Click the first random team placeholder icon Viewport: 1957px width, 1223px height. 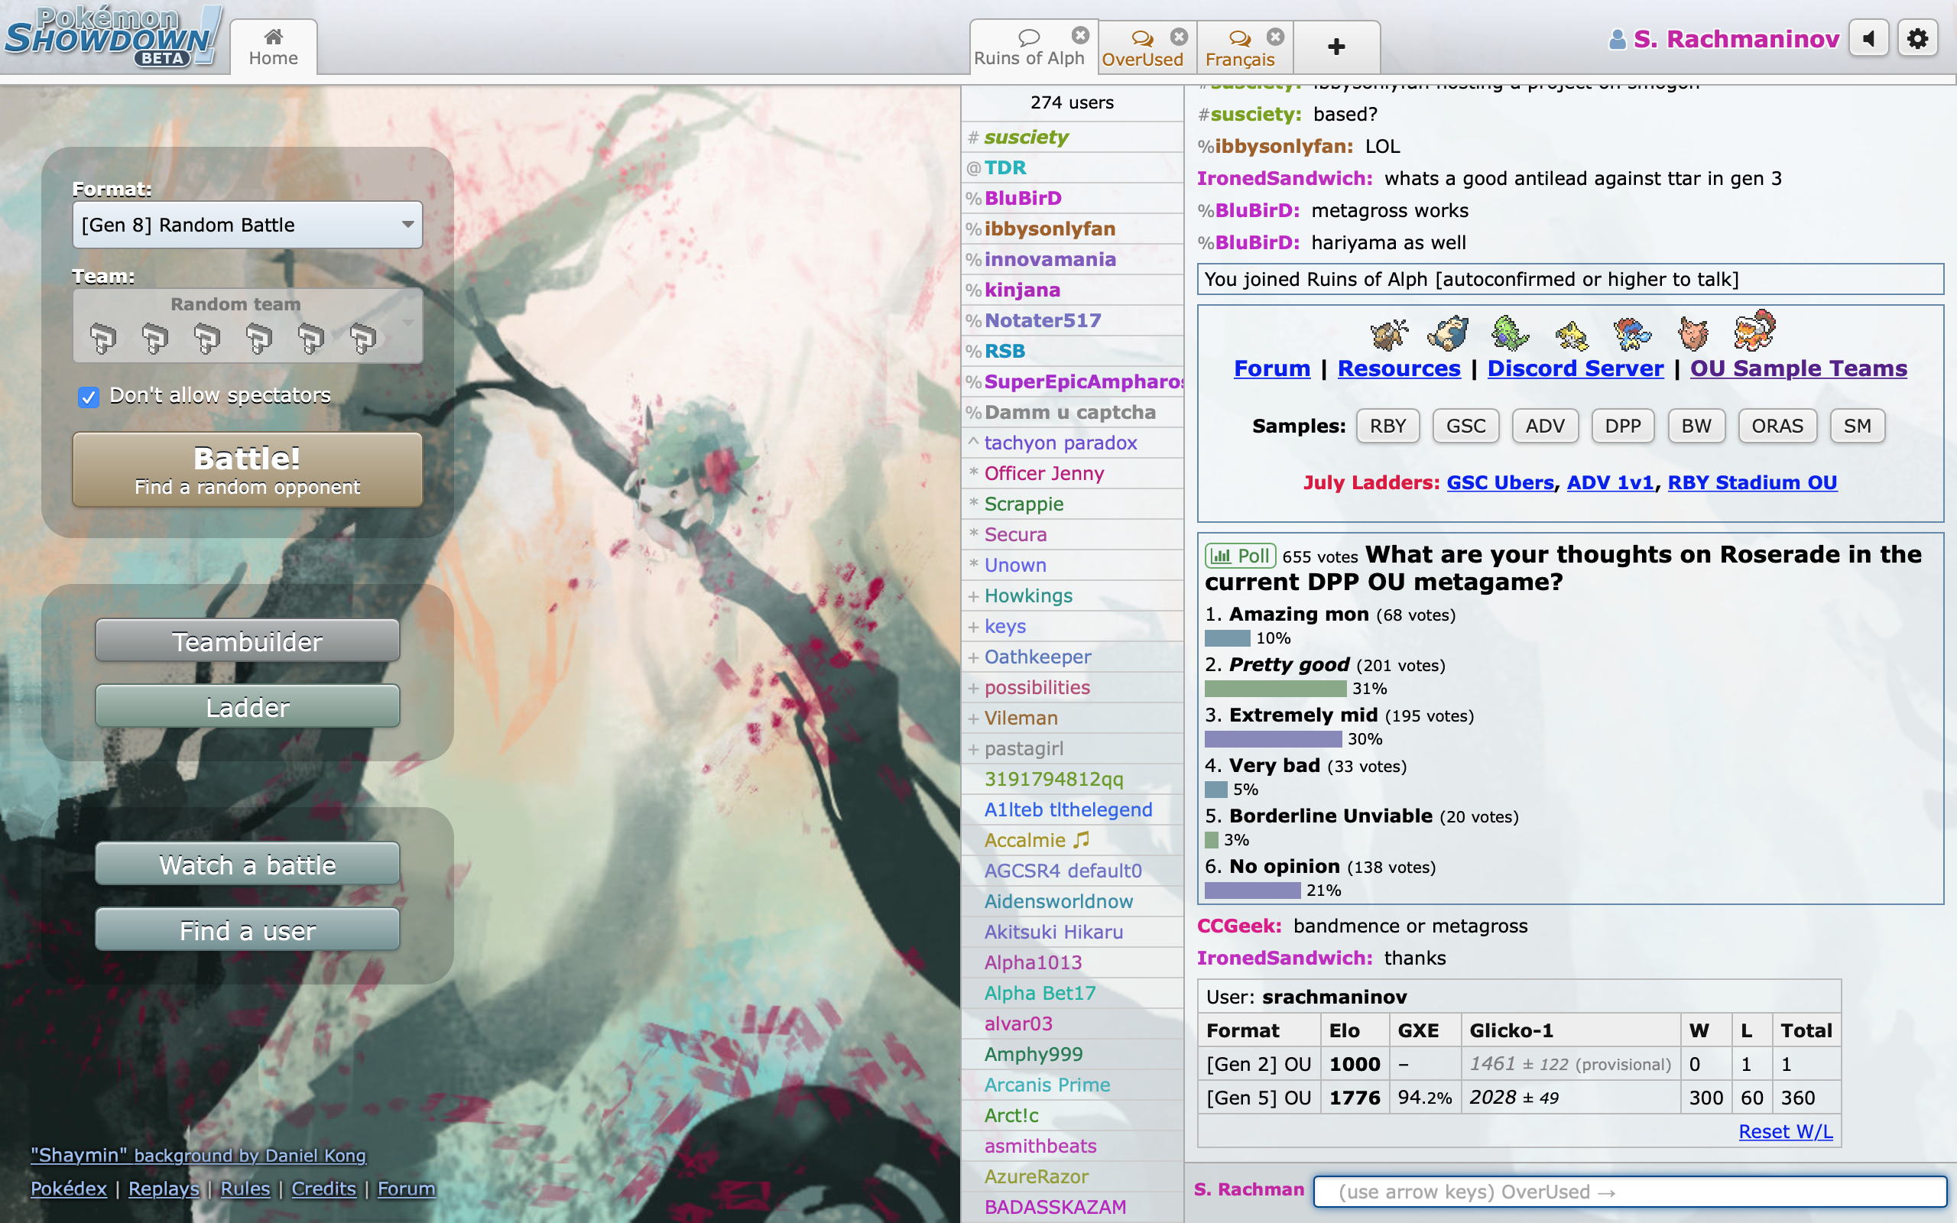[102, 337]
